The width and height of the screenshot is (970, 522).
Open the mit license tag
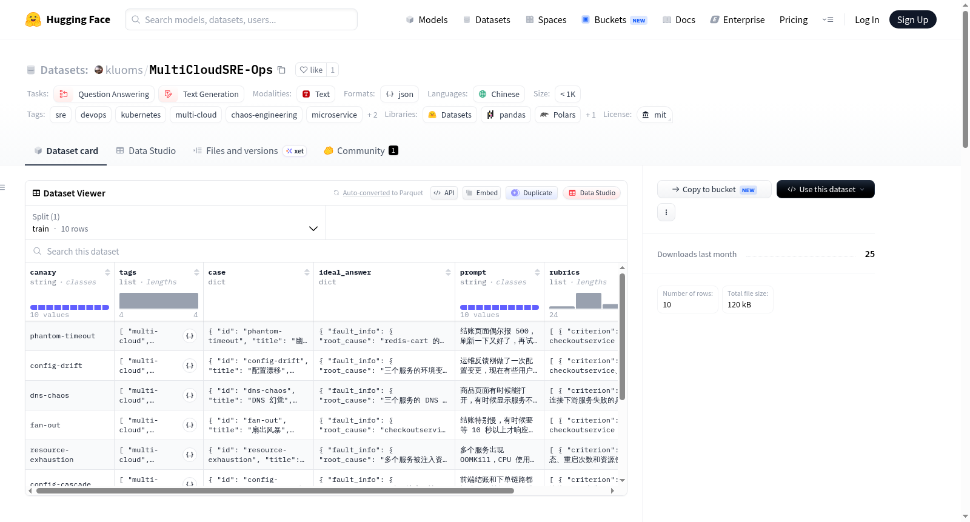coord(654,115)
